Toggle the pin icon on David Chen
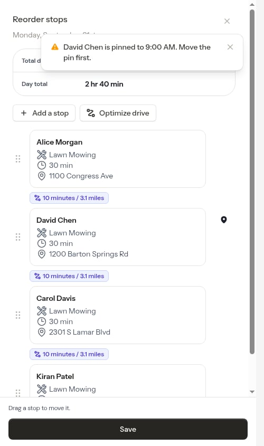This screenshot has height=446, width=264. (224, 220)
